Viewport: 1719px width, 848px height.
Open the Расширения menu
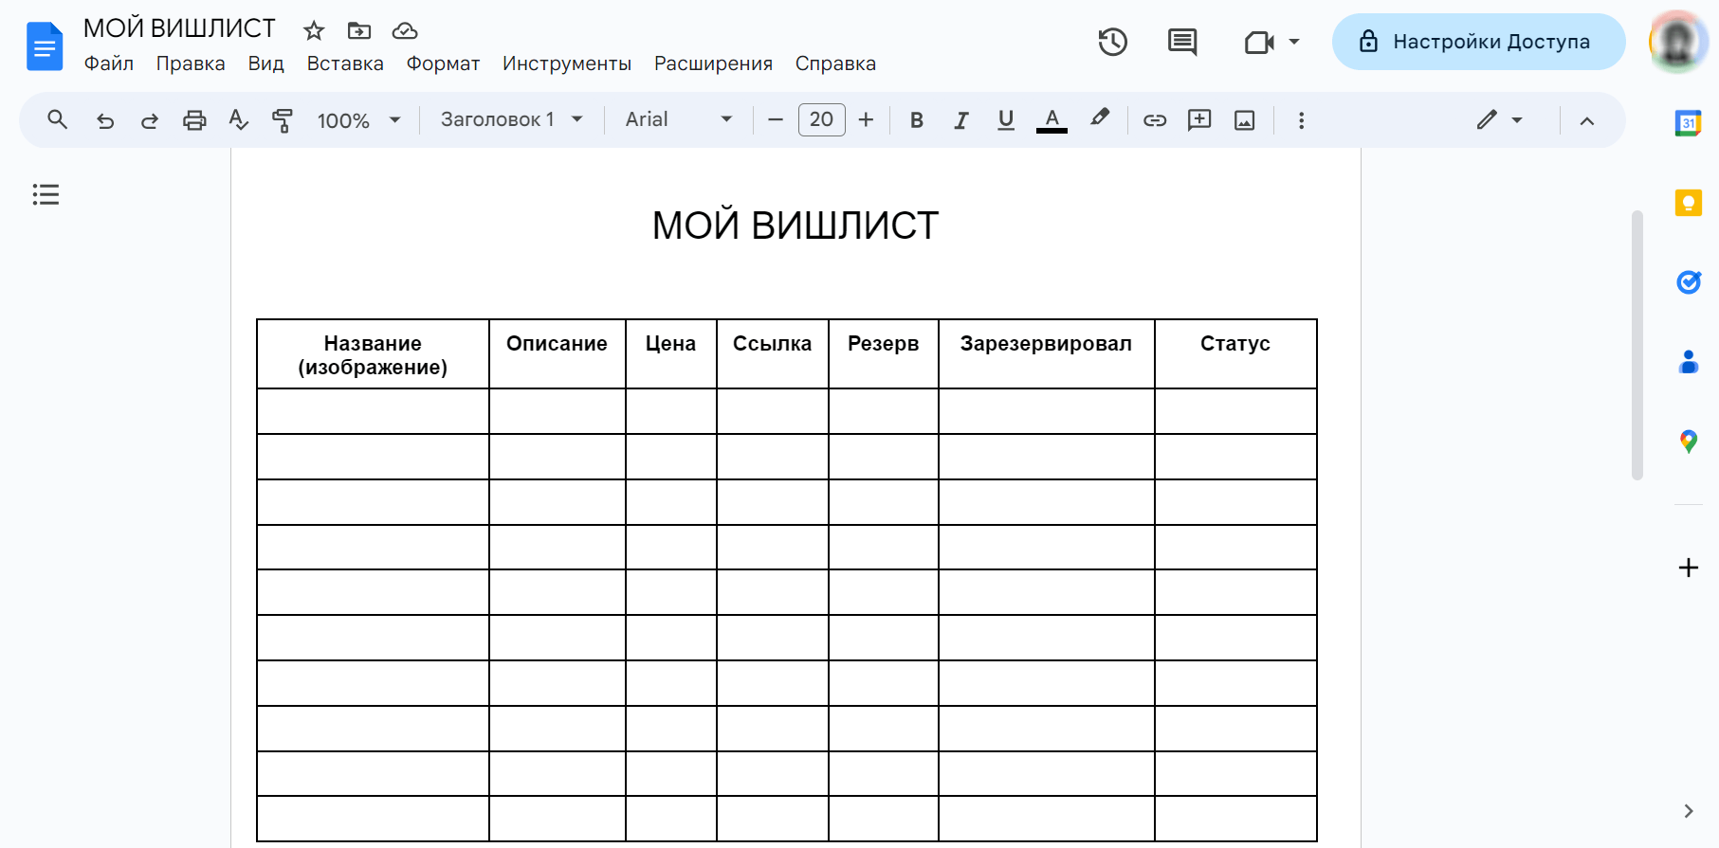coord(713,63)
